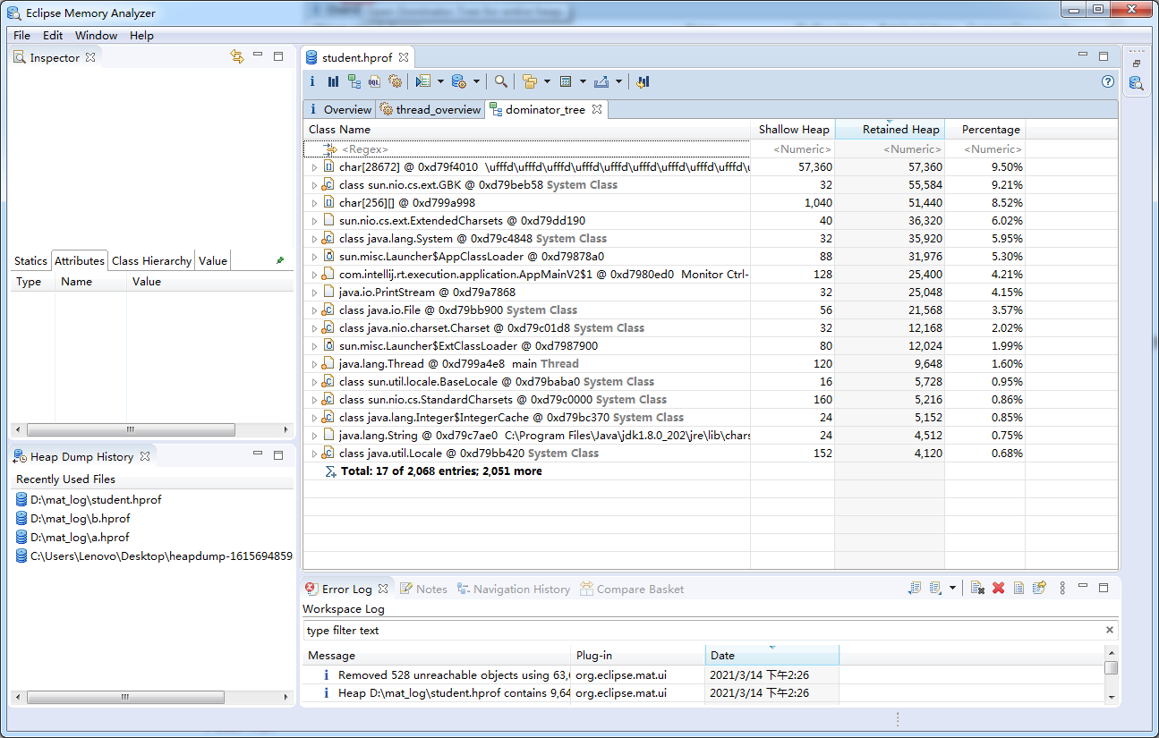The height and width of the screenshot is (738, 1159).
Task: Open the Thread Overview gears icon
Action: (x=395, y=81)
